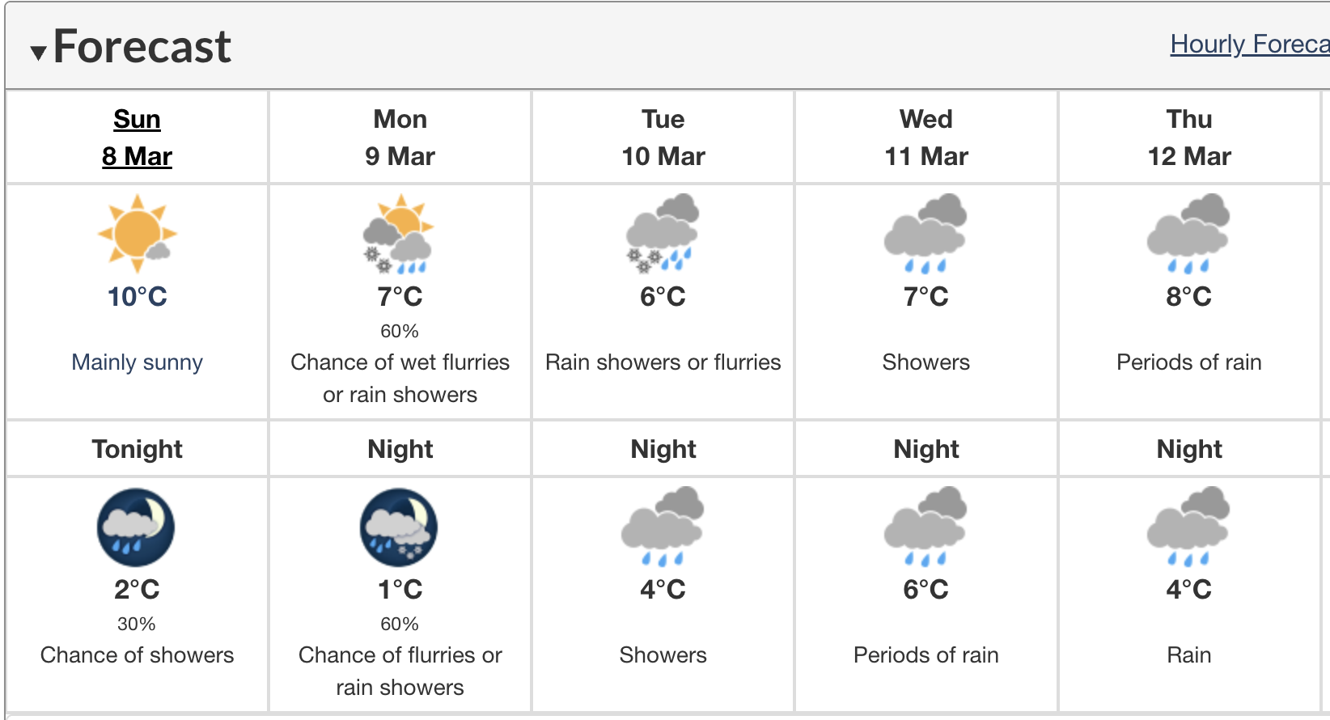Select the Thu 12 Mar column header
Image resolution: width=1330 pixels, height=720 pixels.
pos(1188,138)
